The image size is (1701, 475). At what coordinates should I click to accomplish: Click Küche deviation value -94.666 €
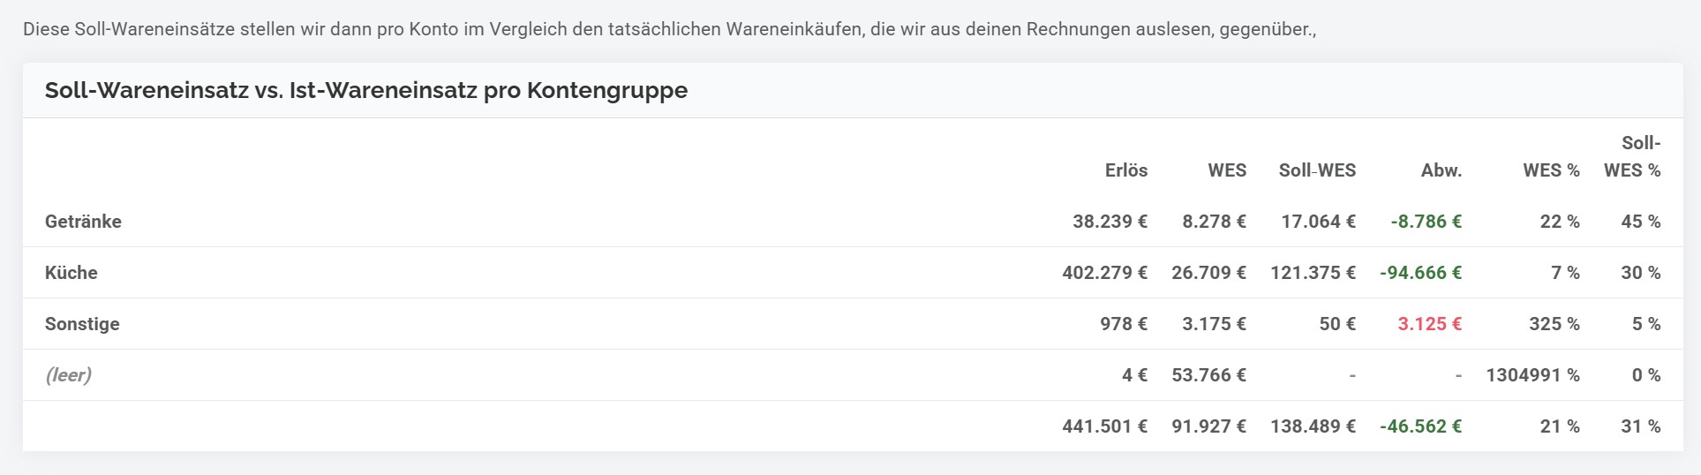point(1420,273)
